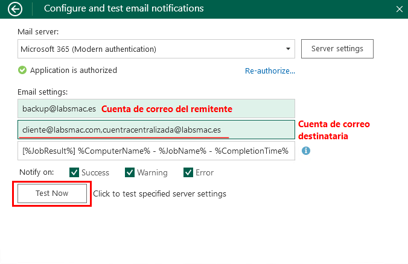This screenshot has width=408, height=264.
Task: Click the blue info icon beside subject
Action: coord(306,151)
